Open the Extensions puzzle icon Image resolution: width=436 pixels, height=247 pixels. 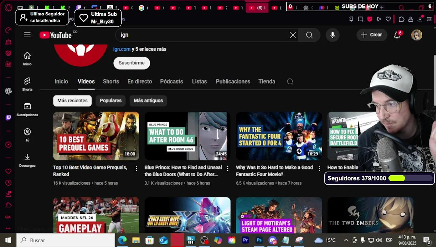point(401,19)
